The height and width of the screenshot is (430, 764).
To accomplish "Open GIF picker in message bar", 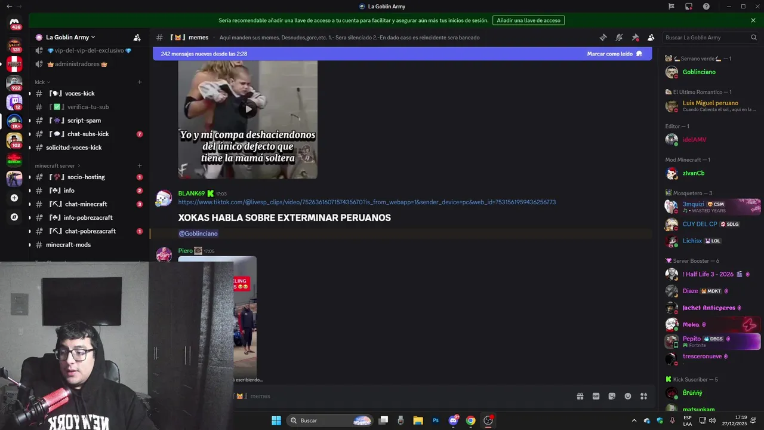I will 596,396.
